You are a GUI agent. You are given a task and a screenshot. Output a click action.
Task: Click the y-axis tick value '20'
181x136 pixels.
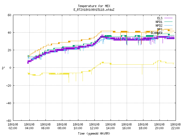(9, 50)
